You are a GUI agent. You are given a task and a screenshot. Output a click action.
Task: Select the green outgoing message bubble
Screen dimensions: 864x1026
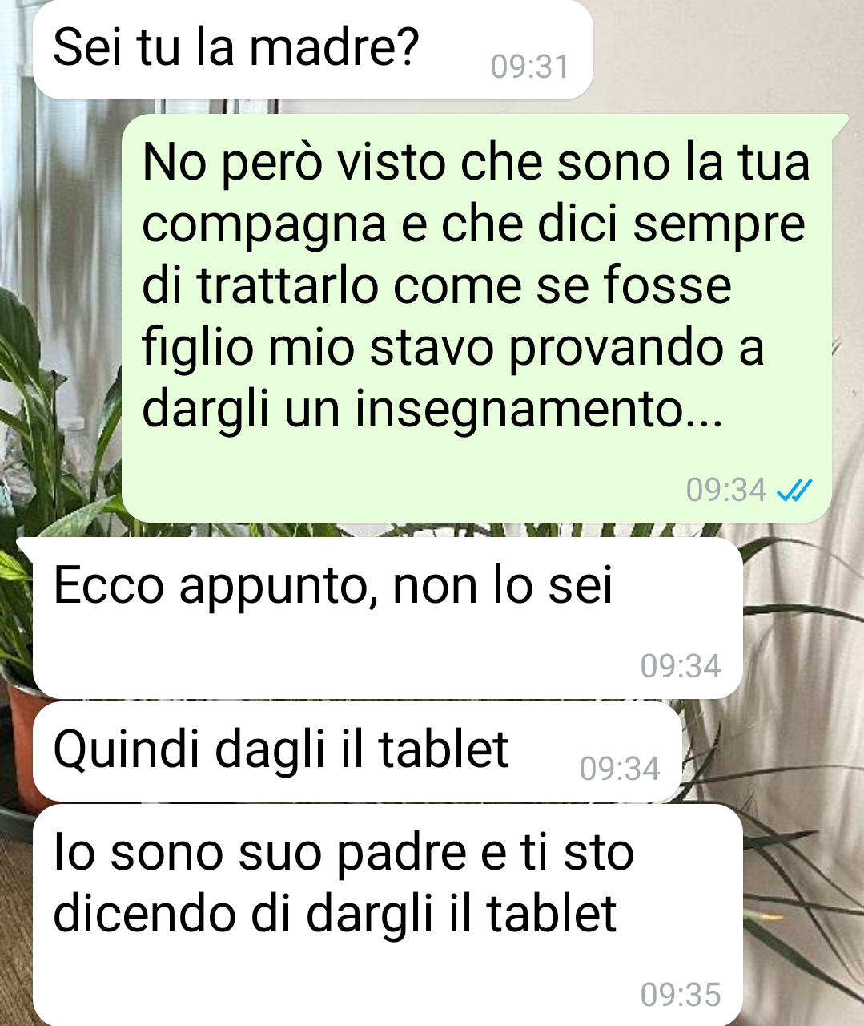click(476, 318)
